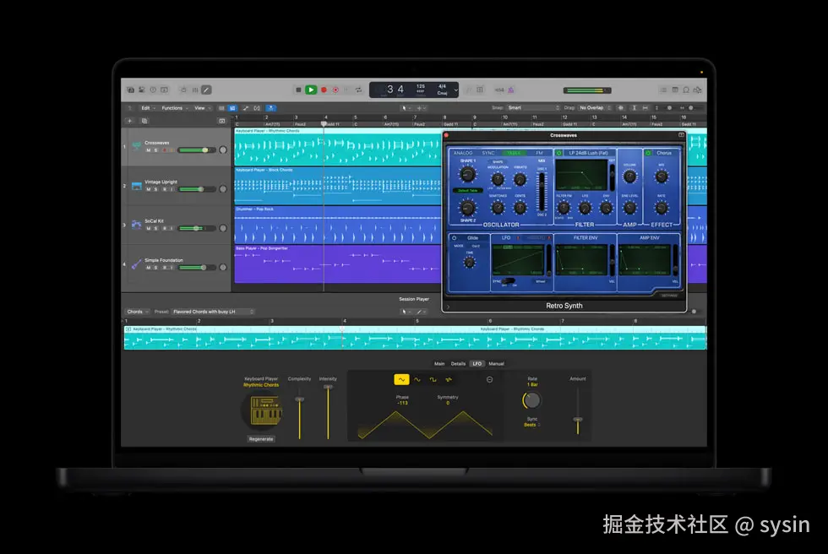Solo the Simple Foundation track
The width and height of the screenshot is (828, 554).
[x=155, y=268]
